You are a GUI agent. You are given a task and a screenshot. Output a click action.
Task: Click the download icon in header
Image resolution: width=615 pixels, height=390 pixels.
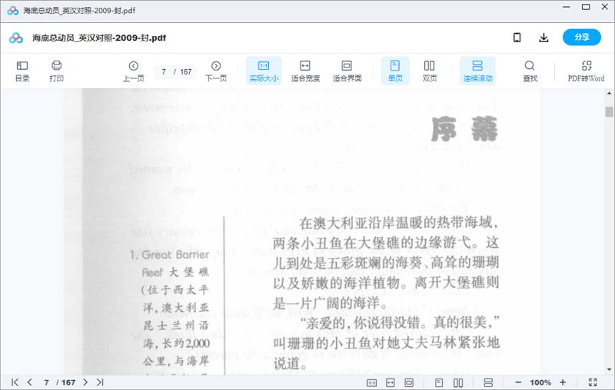pyautogui.click(x=544, y=38)
